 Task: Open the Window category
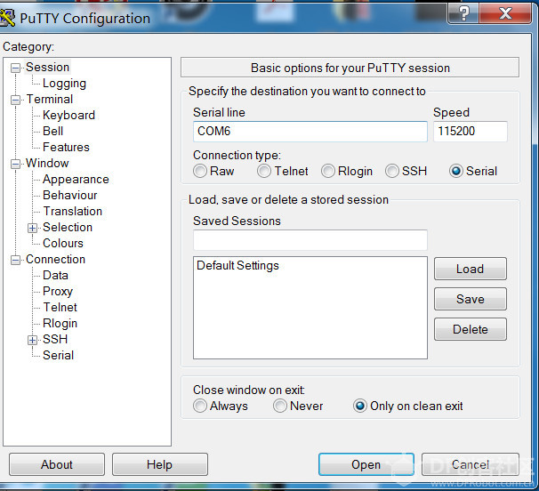click(47, 163)
